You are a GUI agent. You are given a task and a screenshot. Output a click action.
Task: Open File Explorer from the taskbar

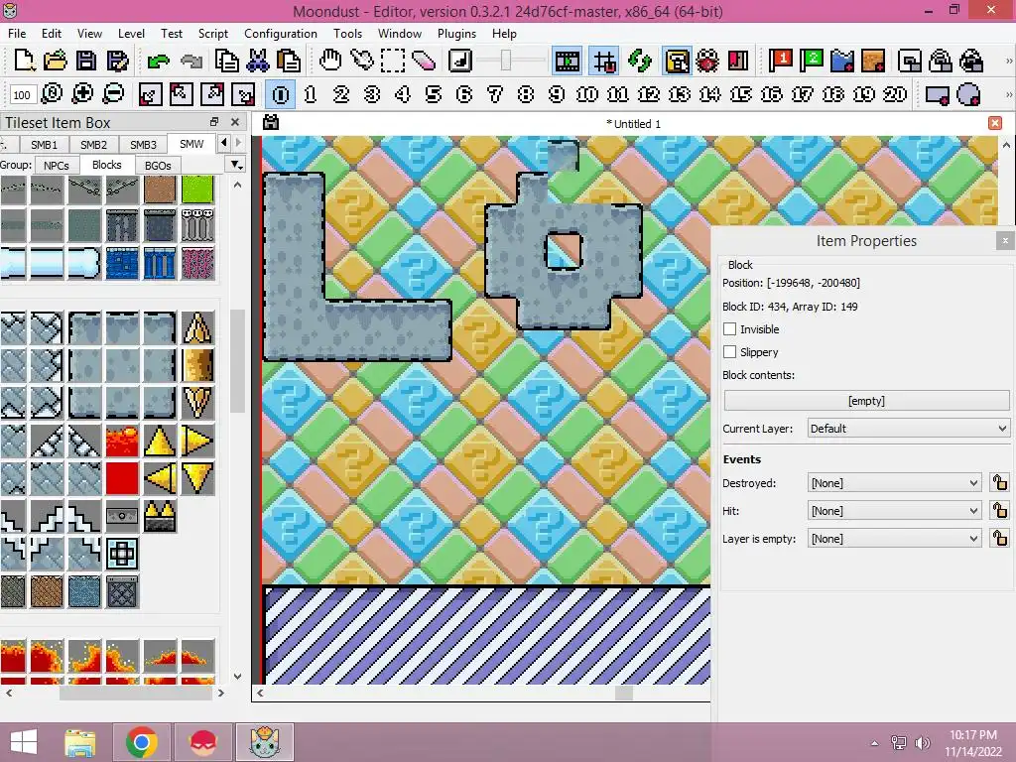click(x=79, y=742)
